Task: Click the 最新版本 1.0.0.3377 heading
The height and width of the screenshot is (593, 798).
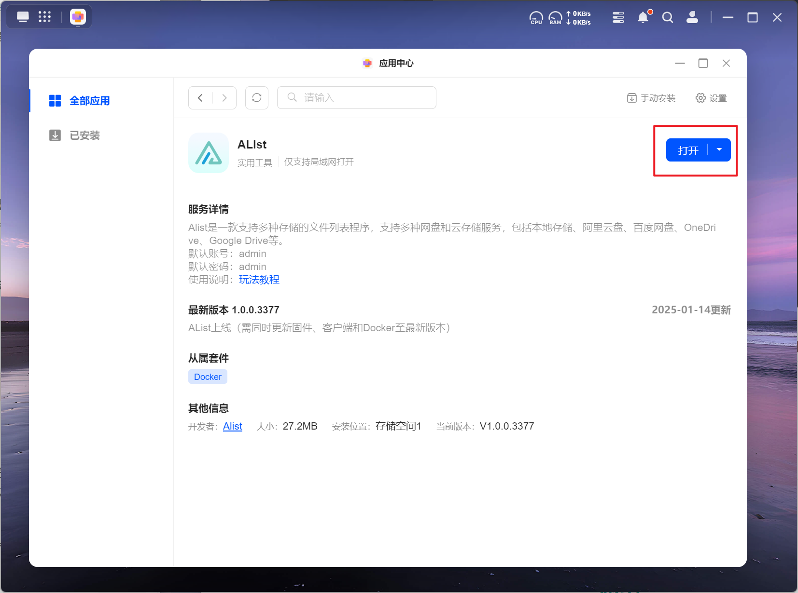Action: click(x=234, y=310)
